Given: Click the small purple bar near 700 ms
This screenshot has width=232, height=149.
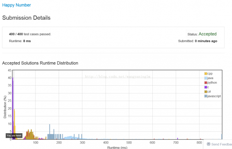Looking at the screenshot, I should click(177, 139).
